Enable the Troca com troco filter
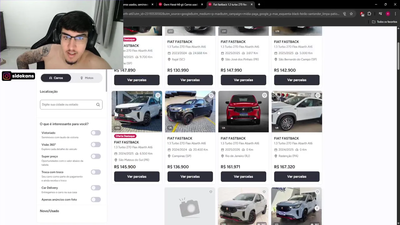 click(96, 172)
